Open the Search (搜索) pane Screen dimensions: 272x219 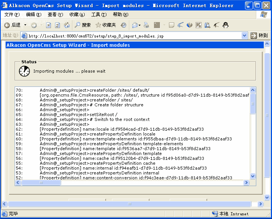pos(82,25)
